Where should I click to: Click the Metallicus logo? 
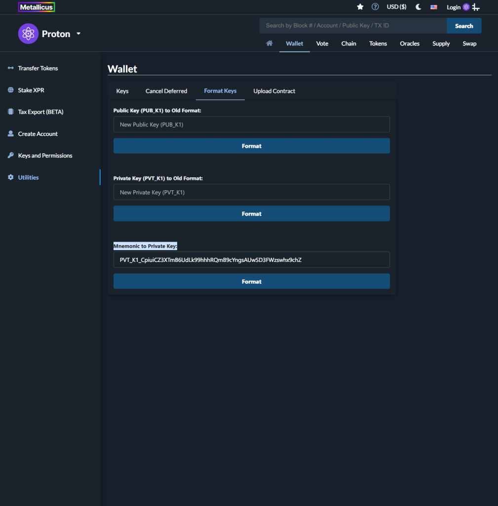(37, 7)
